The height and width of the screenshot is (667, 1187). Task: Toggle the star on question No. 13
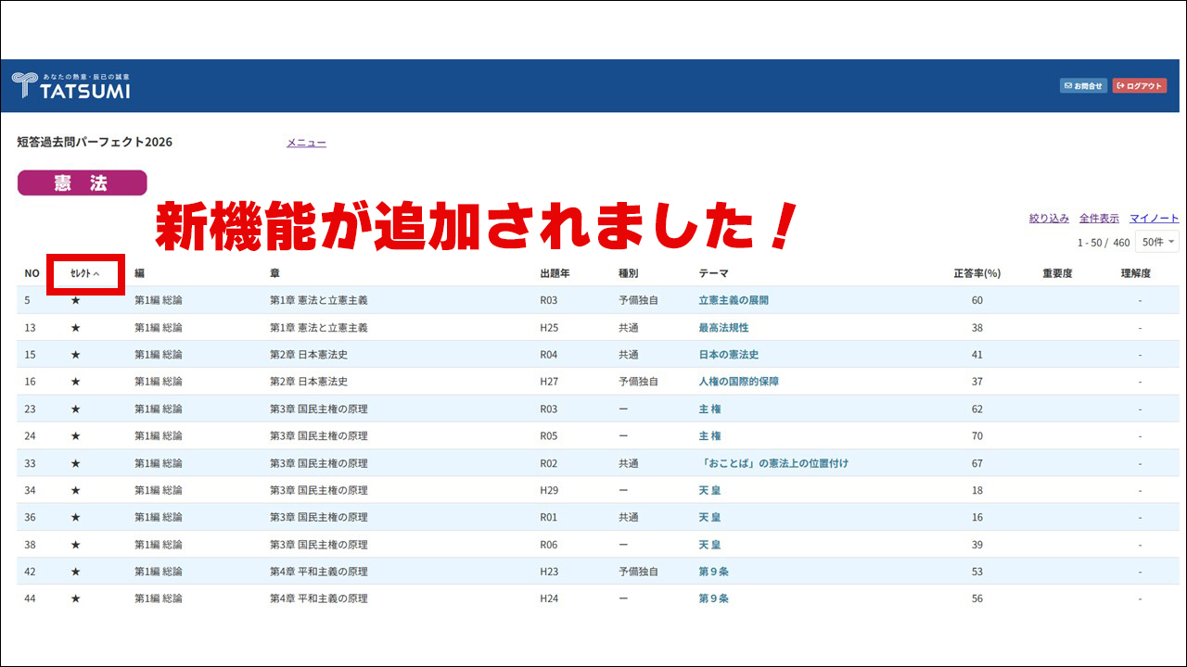click(76, 328)
